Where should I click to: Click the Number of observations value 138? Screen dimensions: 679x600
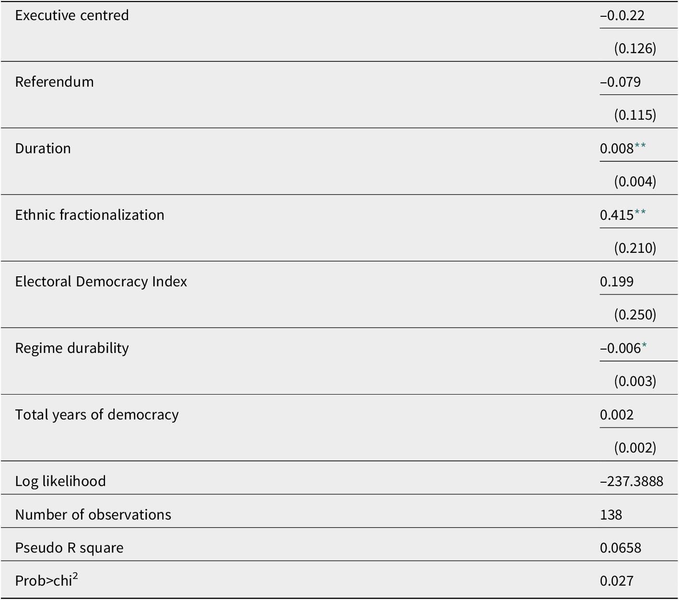611,515
